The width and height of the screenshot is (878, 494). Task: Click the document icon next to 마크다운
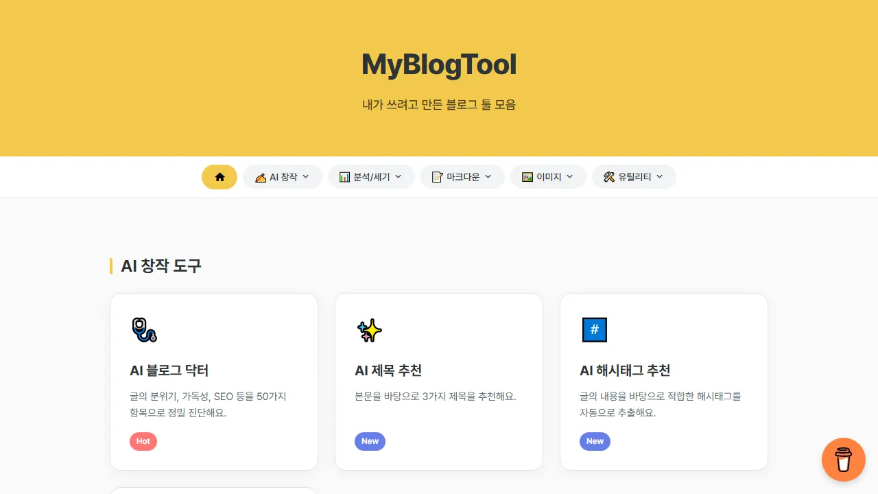pyautogui.click(x=437, y=176)
